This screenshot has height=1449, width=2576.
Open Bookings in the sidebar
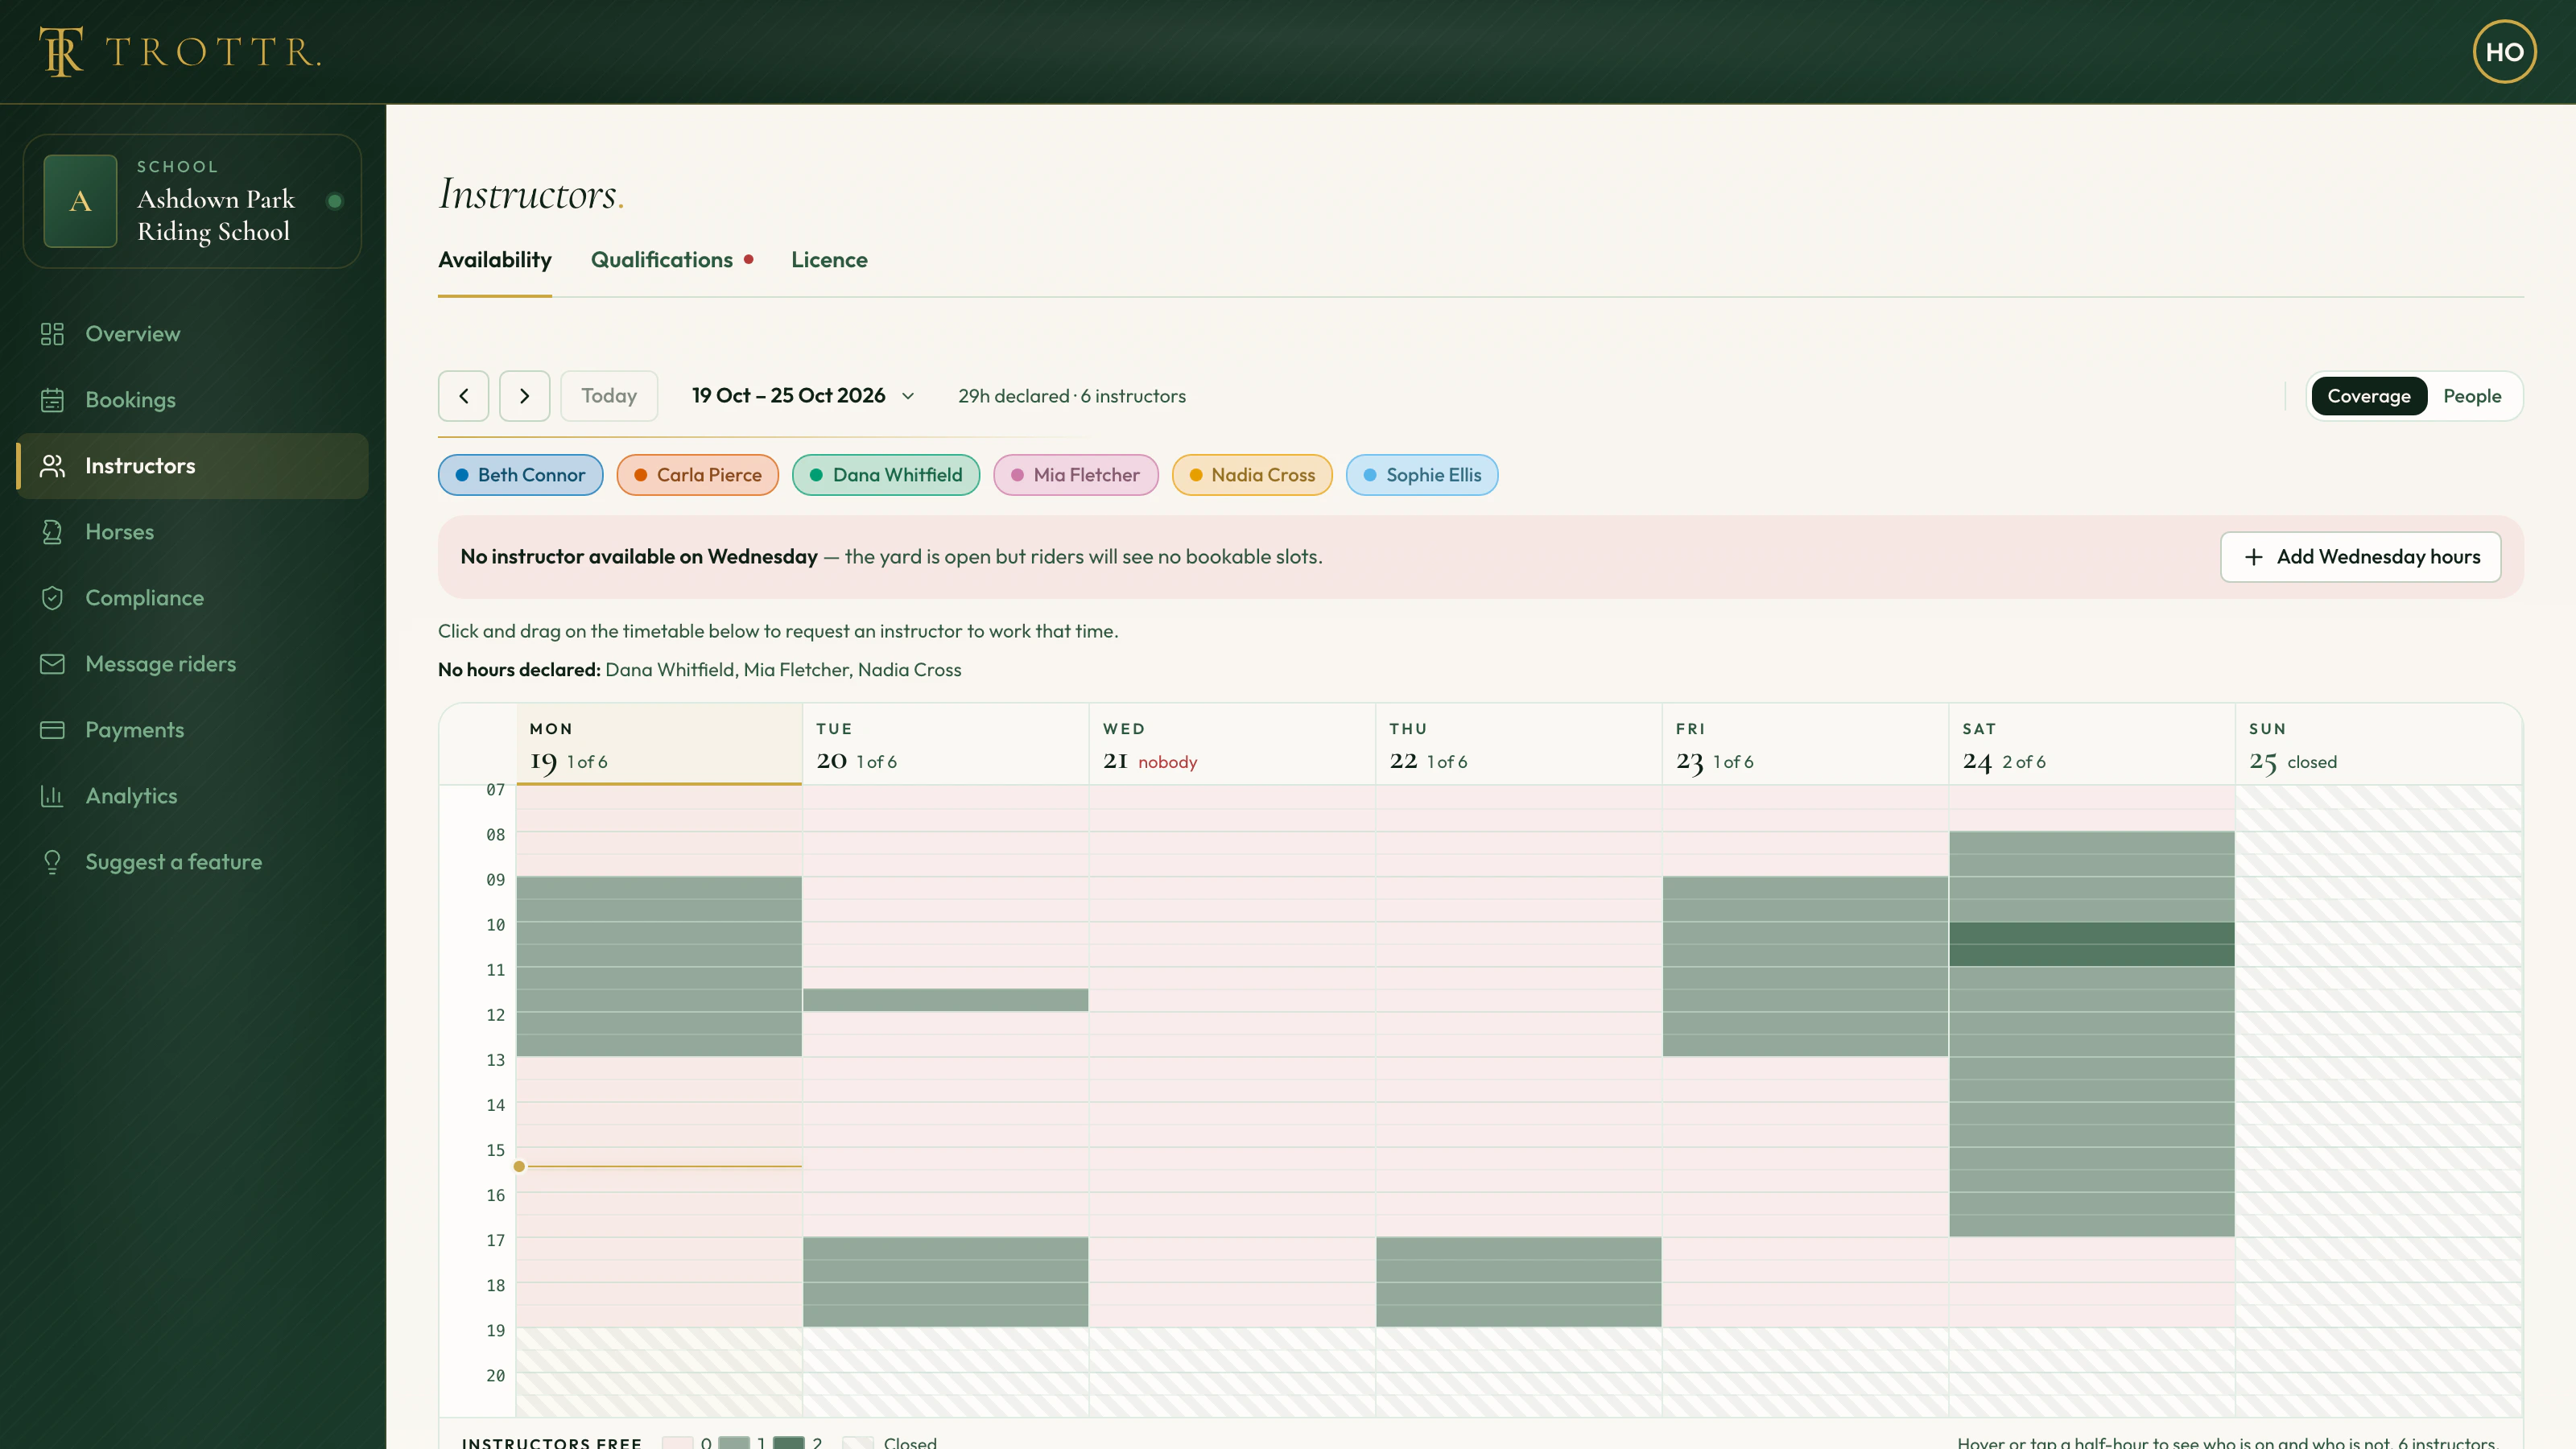coord(192,400)
